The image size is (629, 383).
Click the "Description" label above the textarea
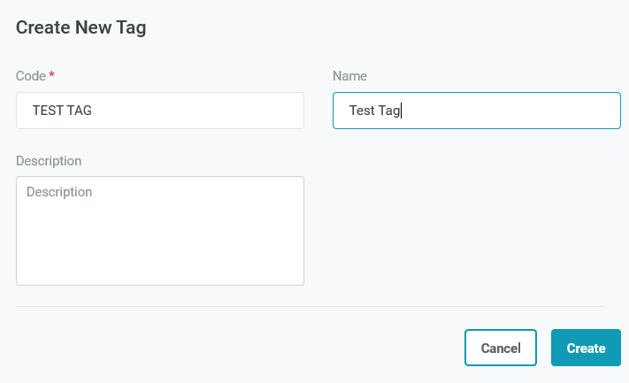click(x=49, y=161)
